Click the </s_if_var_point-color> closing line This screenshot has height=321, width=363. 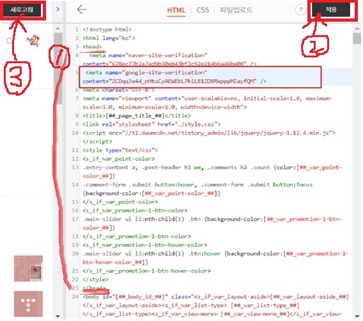coord(120,202)
